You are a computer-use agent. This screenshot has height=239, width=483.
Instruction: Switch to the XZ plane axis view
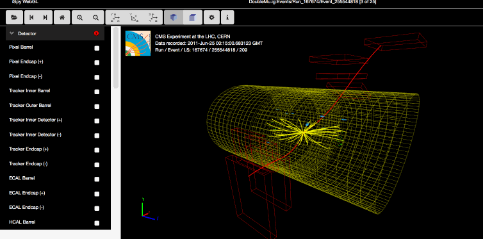pos(153,17)
